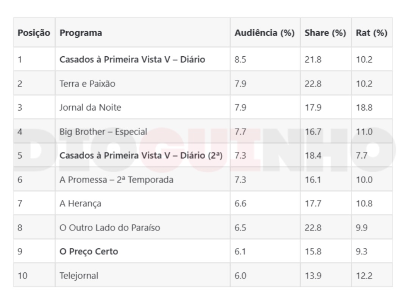Click the Audiência (%) column header
The image size is (409, 300).
pyautogui.click(x=265, y=33)
